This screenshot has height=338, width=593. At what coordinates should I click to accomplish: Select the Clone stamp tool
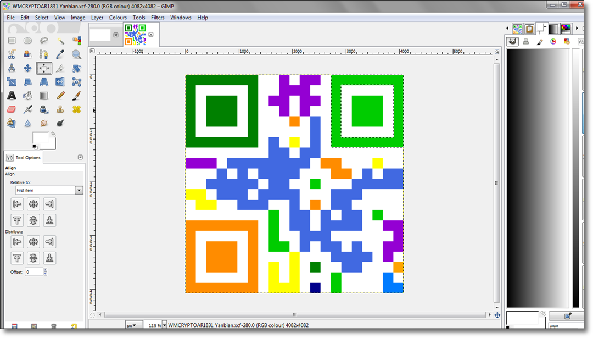point(60,109)
